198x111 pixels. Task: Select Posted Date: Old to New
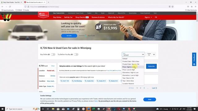(133, 61)
